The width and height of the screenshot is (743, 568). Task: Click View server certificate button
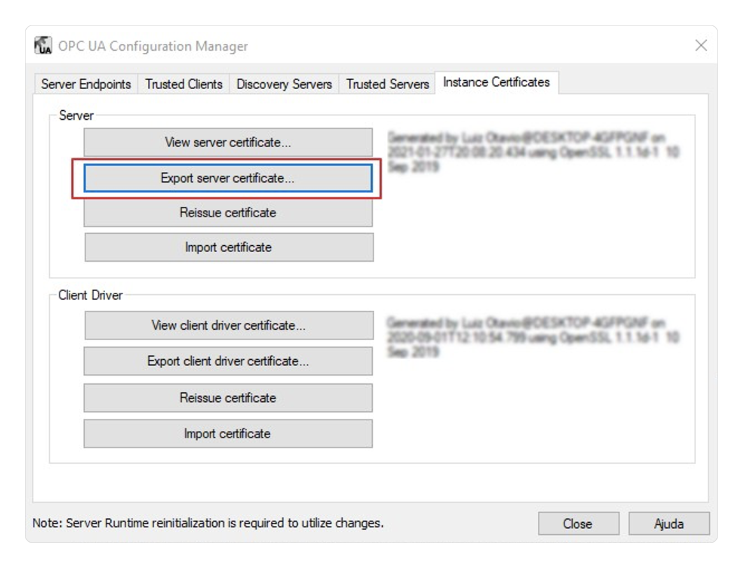point(228,142)
